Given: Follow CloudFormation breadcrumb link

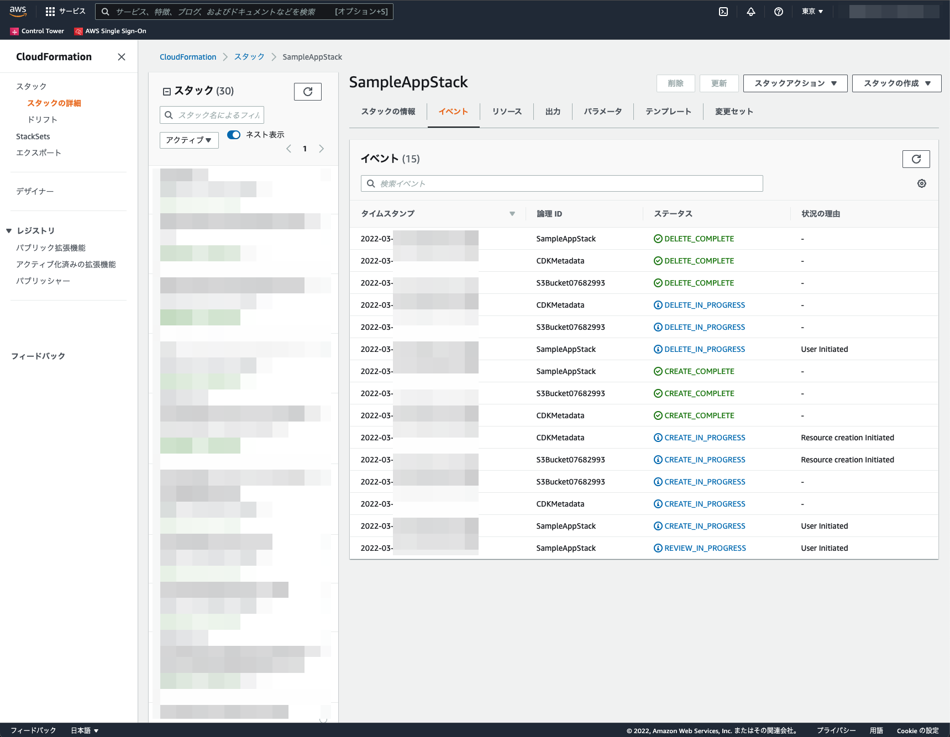Looking at the screenshot, I should point(188,57).
